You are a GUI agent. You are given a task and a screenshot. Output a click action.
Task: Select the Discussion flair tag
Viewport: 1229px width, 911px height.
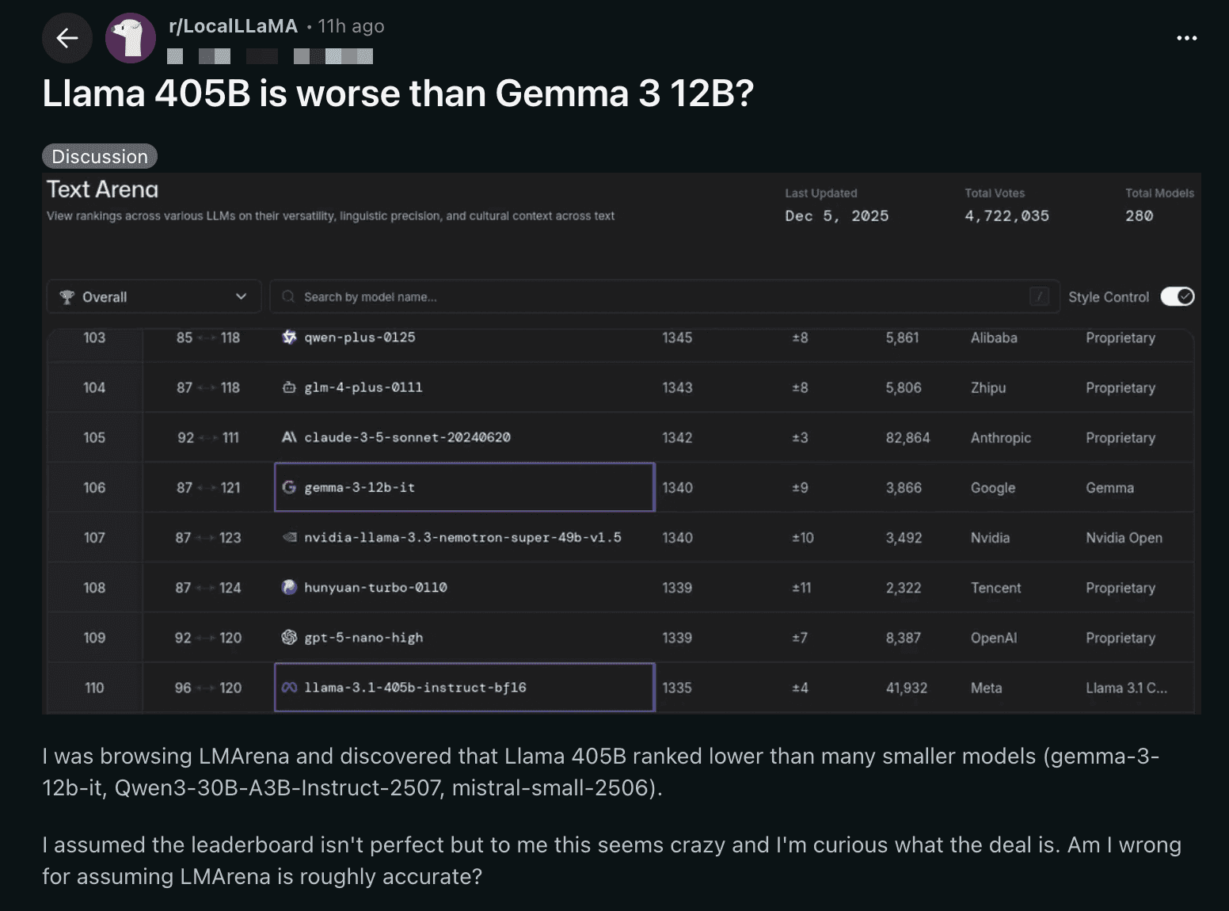tap(100, 157)
